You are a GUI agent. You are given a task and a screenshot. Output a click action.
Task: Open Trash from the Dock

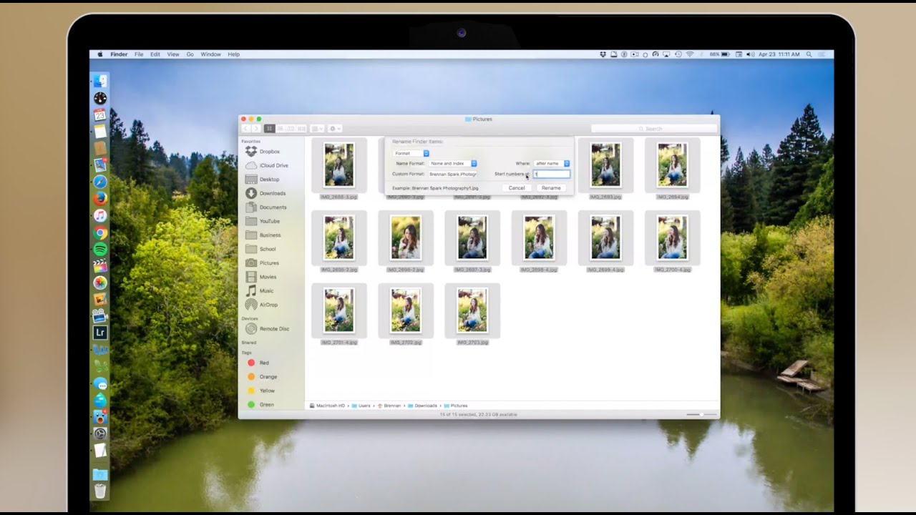[100, 491]
